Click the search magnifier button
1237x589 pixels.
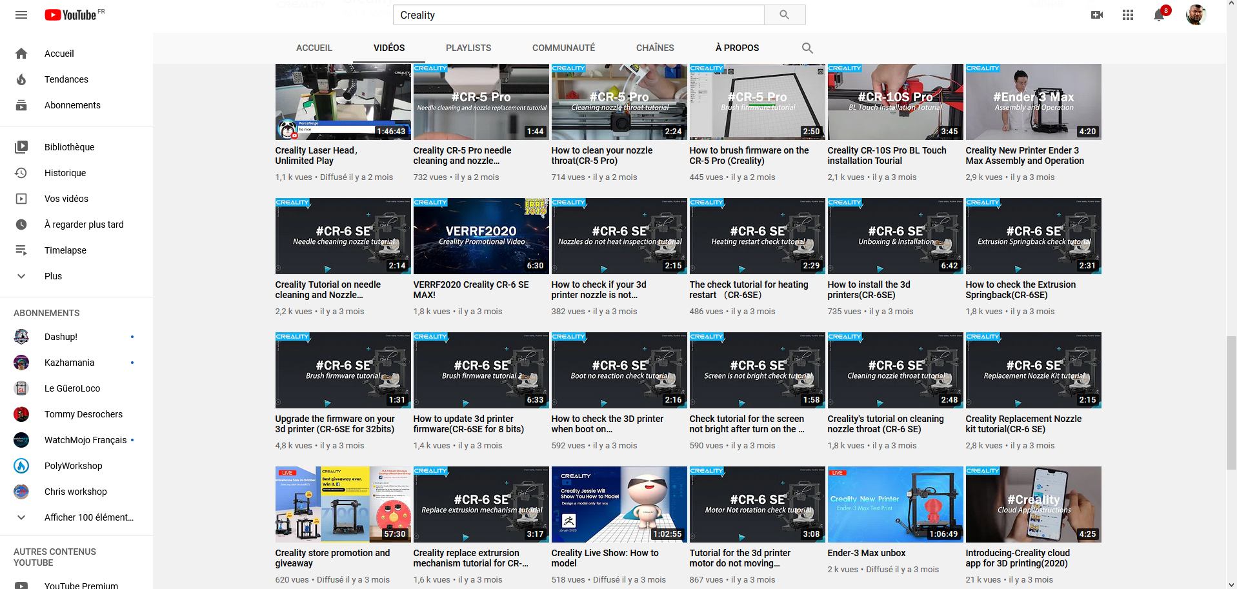(785, 15)
